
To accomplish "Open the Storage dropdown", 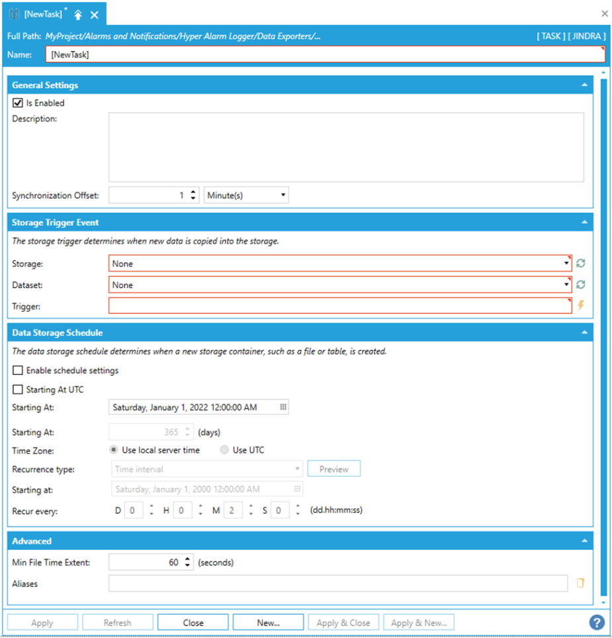I will (x=339, y=263).
